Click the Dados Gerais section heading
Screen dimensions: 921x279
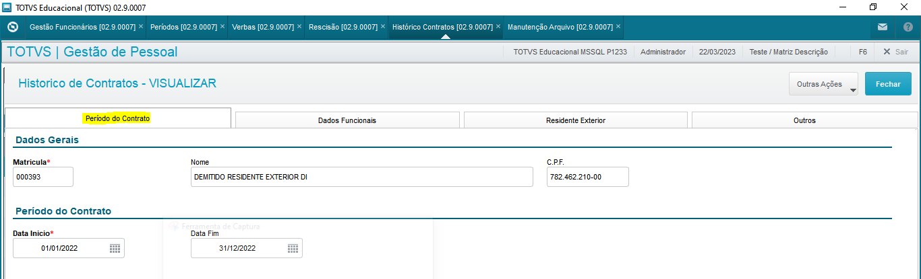coord(47,140)
